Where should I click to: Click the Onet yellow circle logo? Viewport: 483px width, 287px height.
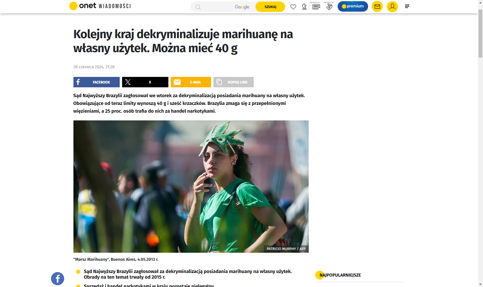pyautogui.click(x=73, y=6)
